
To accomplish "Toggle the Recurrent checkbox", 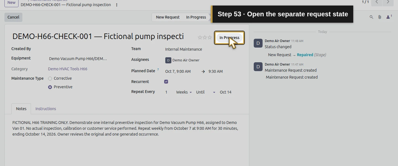I will tap(166, 82).
